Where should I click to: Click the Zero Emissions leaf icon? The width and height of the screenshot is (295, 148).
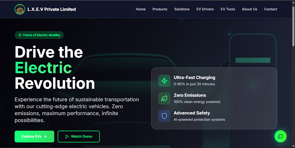(164, 98)
